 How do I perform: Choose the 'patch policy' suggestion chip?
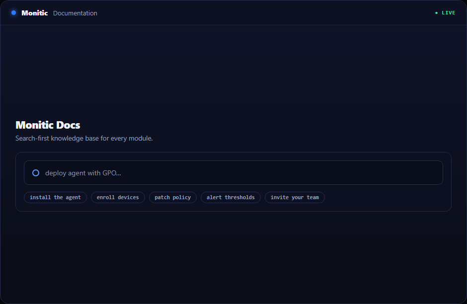pos(173,197)
